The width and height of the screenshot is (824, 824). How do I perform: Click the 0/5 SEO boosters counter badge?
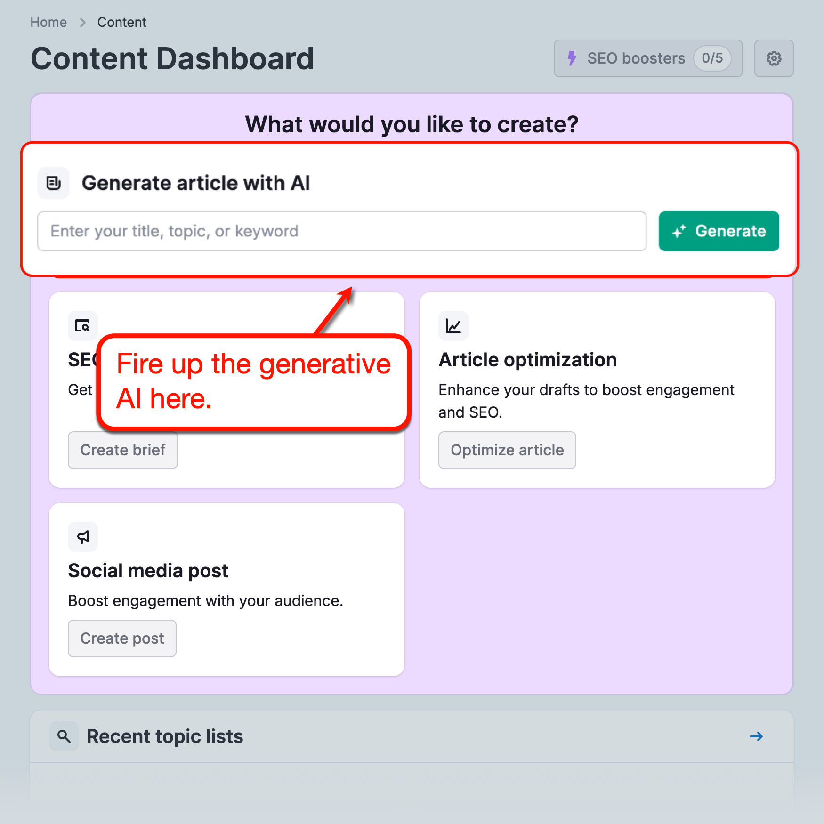pos(712,58)
